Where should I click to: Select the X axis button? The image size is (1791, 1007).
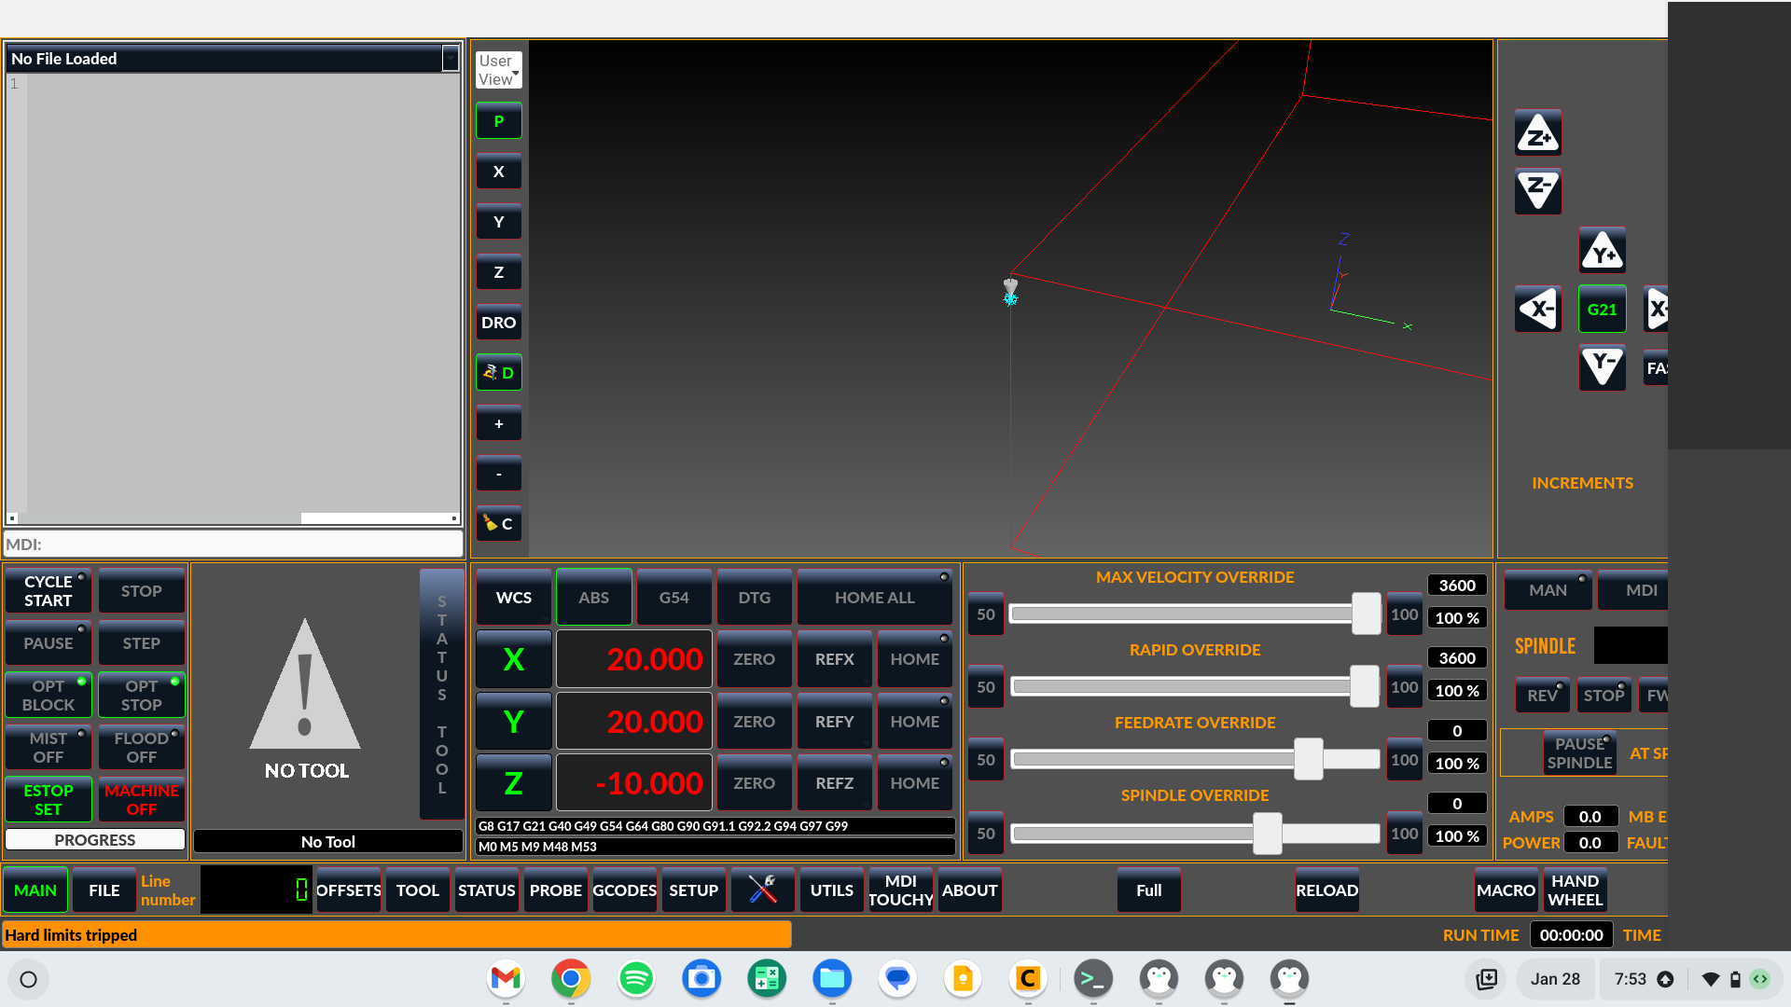[x=513, y=659]
